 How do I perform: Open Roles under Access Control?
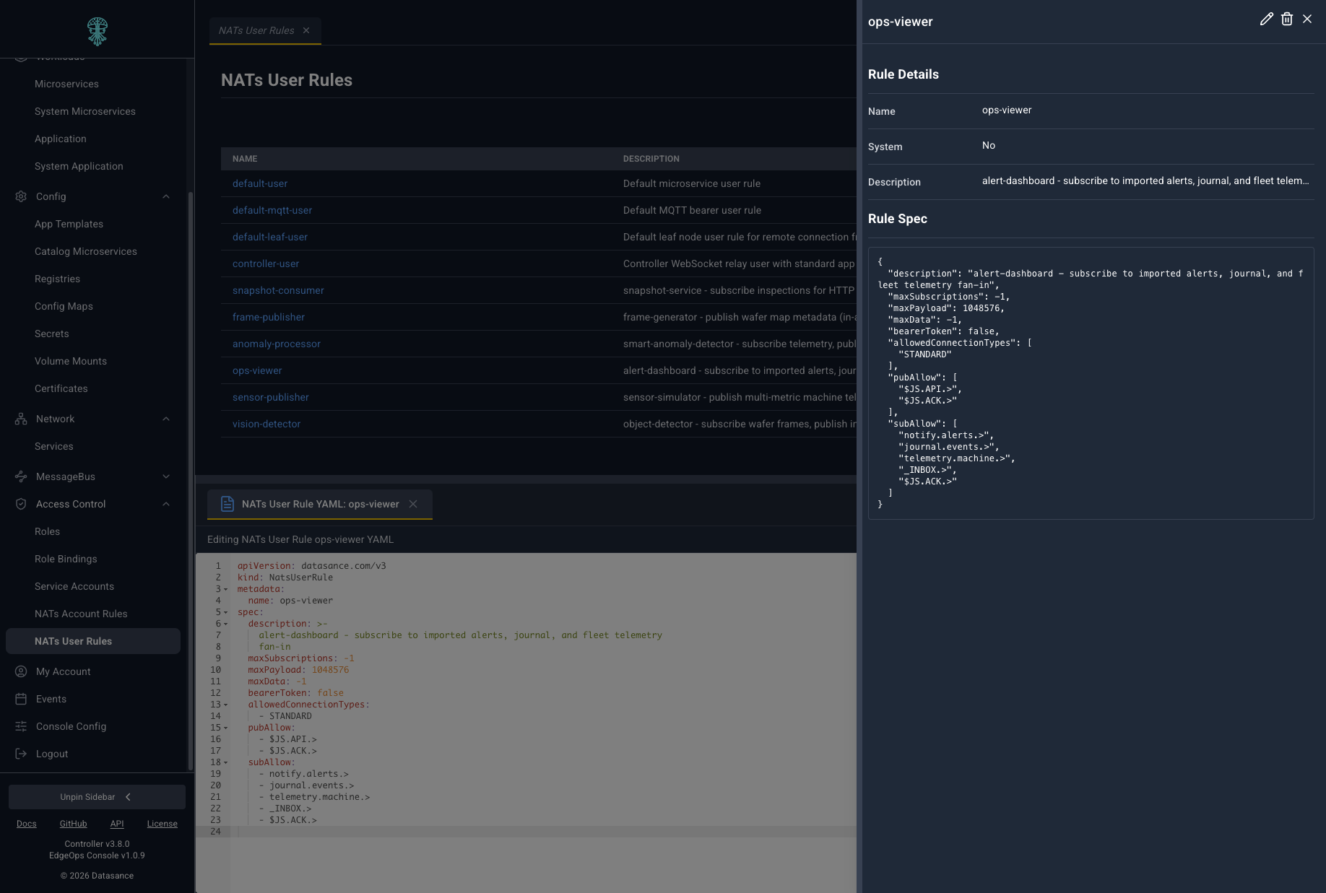click(x=48, y=531)
